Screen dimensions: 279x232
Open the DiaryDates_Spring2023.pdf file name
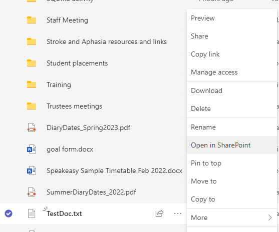[x=88, y=127]
